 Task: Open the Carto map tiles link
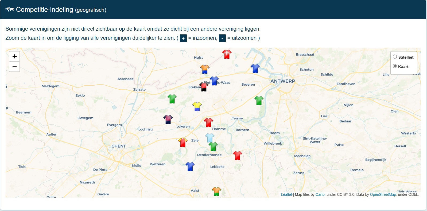[320, 194]
